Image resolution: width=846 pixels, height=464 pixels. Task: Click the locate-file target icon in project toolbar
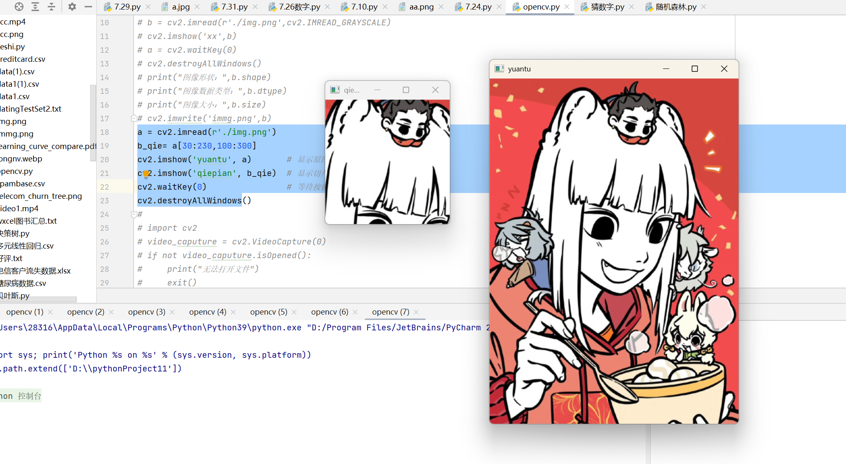tap(19, 7)
